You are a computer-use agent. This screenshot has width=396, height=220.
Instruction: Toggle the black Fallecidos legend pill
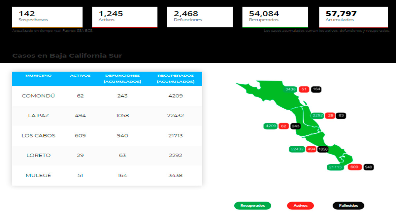click(348, 205)
